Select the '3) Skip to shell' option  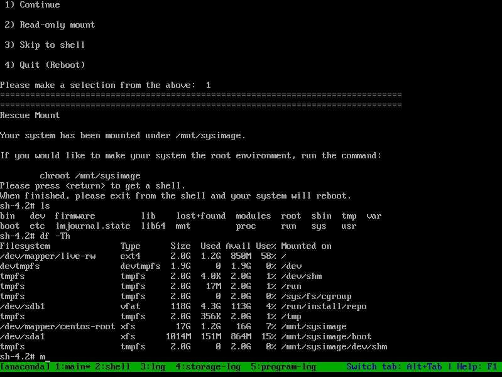coord(45,45)
